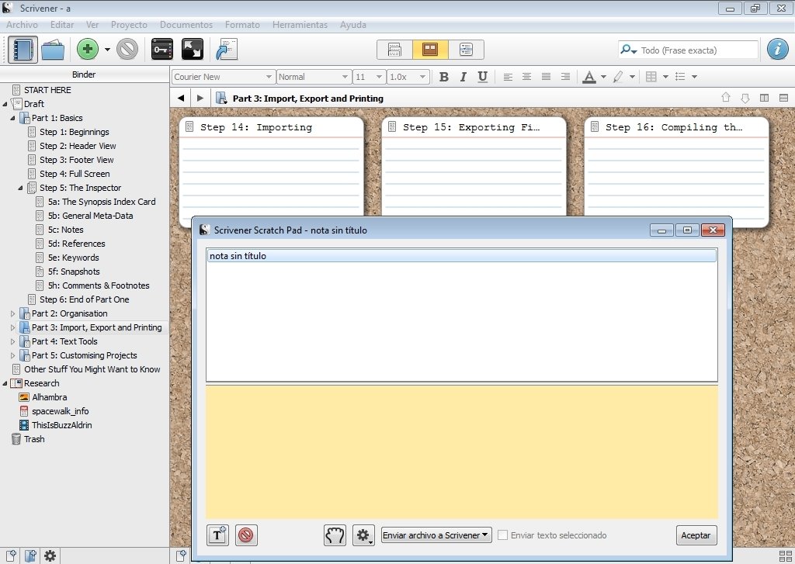
Task: Open the Normal style dropdown
Action: pos(314,77)
